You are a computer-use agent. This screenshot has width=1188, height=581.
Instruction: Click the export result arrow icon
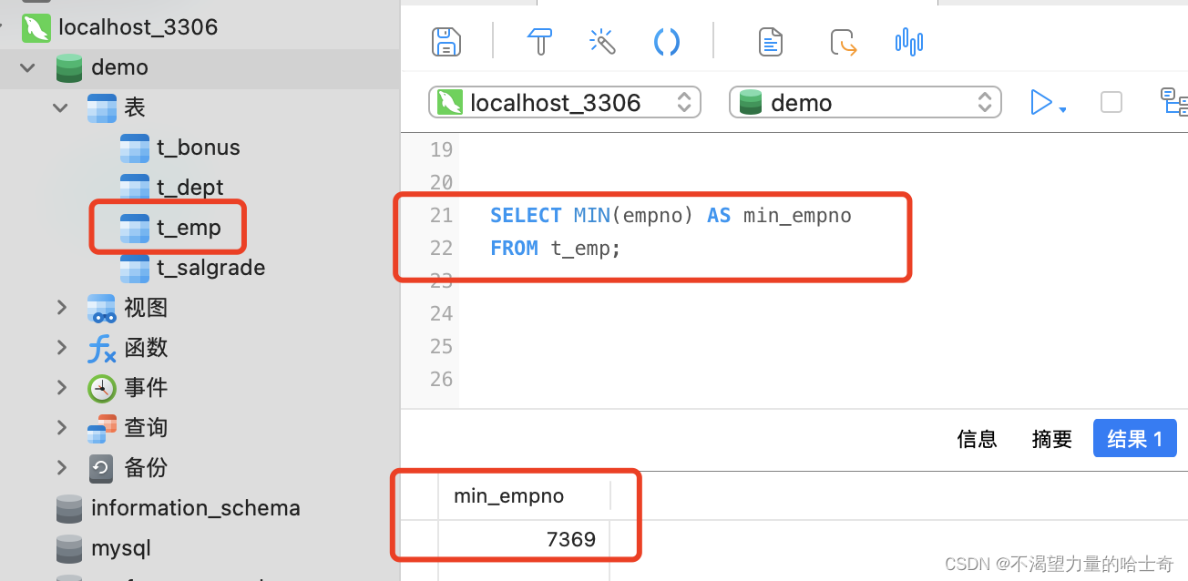tap(844, 42)
